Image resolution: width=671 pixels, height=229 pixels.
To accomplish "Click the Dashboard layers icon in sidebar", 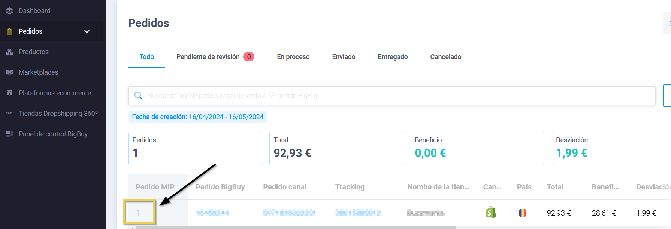I will tap(9, 11).
